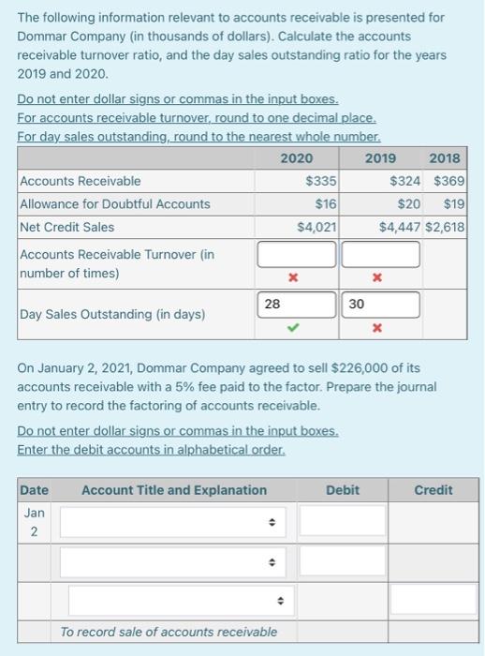
Task: Click the green checkmark under the 28 value
Action: [293, 328]
